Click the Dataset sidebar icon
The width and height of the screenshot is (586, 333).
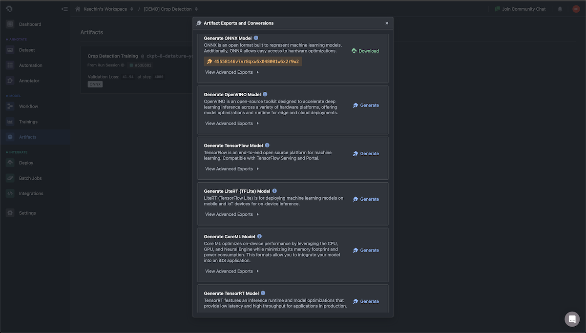tap(10, 50)
